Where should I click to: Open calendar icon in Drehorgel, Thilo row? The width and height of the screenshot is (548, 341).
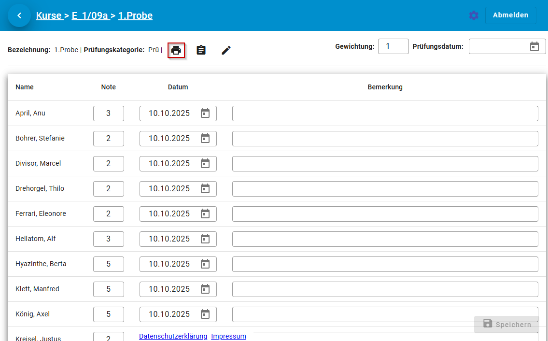point(205,188)
